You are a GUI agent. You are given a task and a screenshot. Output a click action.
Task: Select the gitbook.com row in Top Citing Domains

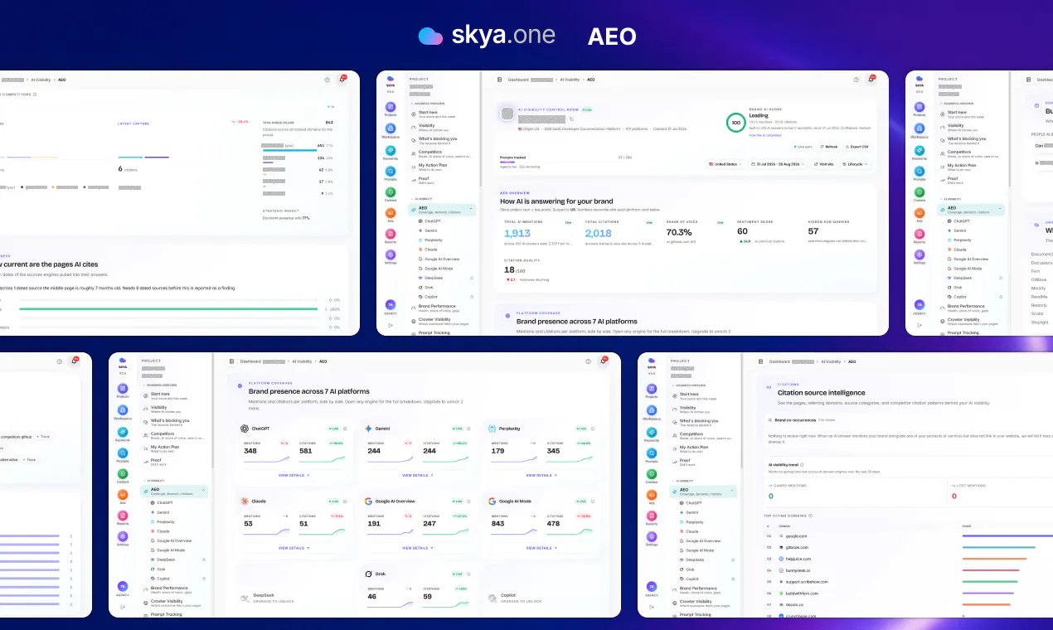click(x=908, y=547)
